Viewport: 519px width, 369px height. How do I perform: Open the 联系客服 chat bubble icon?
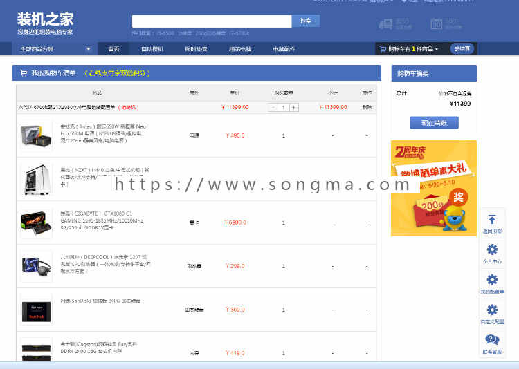[492, 339]
